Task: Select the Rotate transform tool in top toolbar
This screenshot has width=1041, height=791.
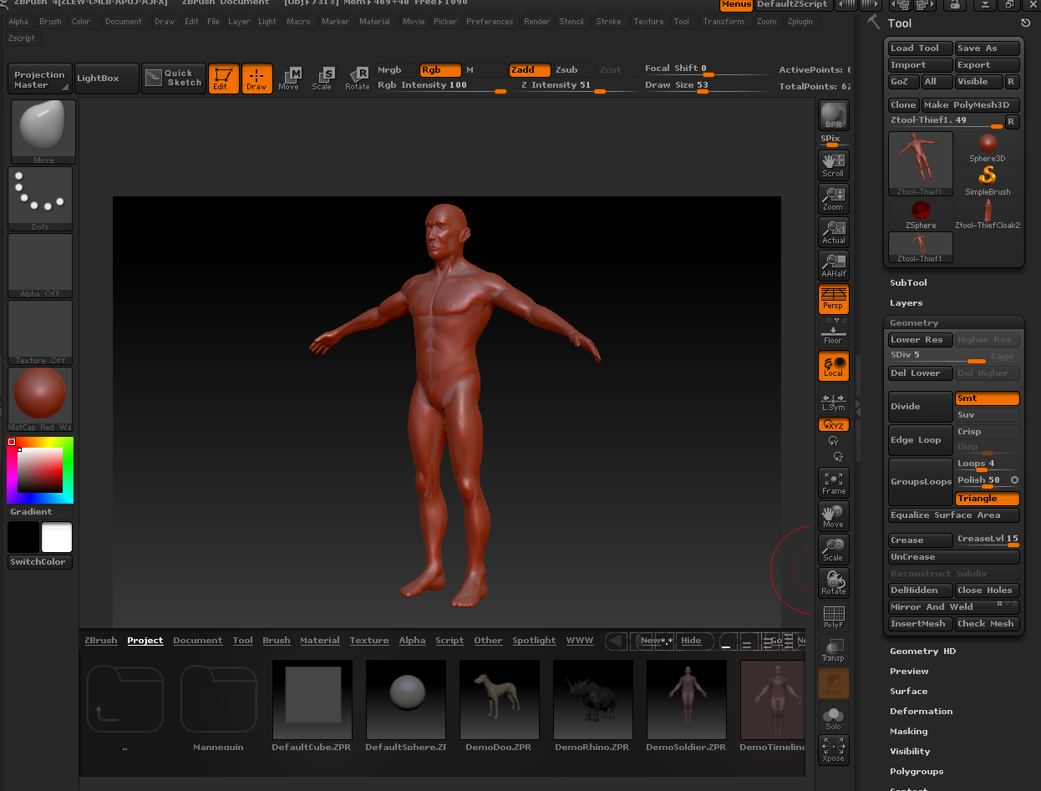Action: coord(357,79)
